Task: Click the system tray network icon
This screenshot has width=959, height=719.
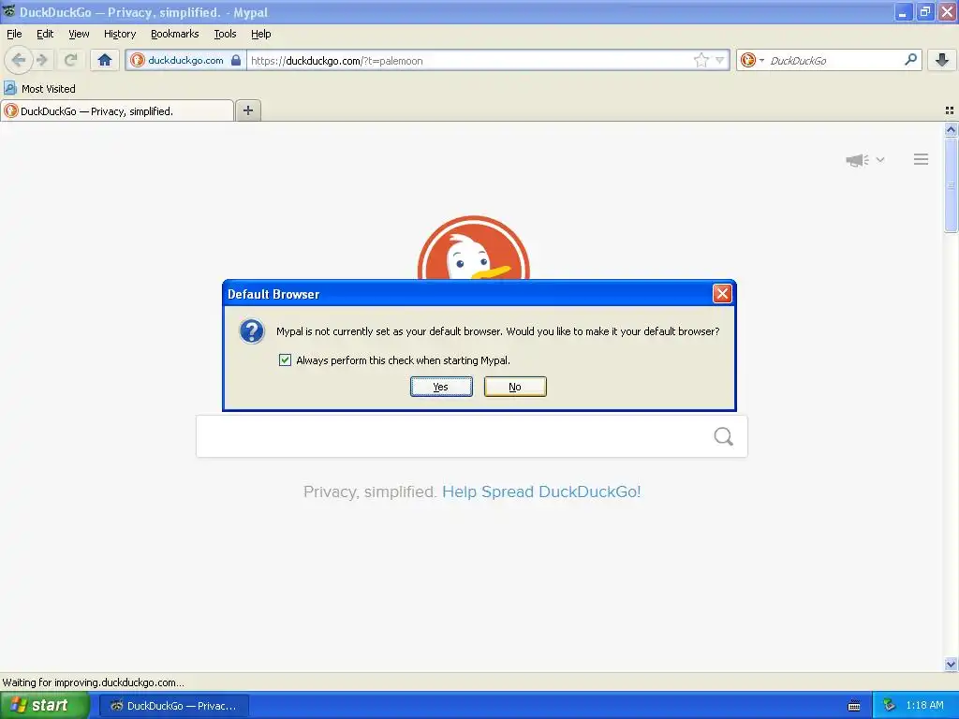Action: point(889,706)
